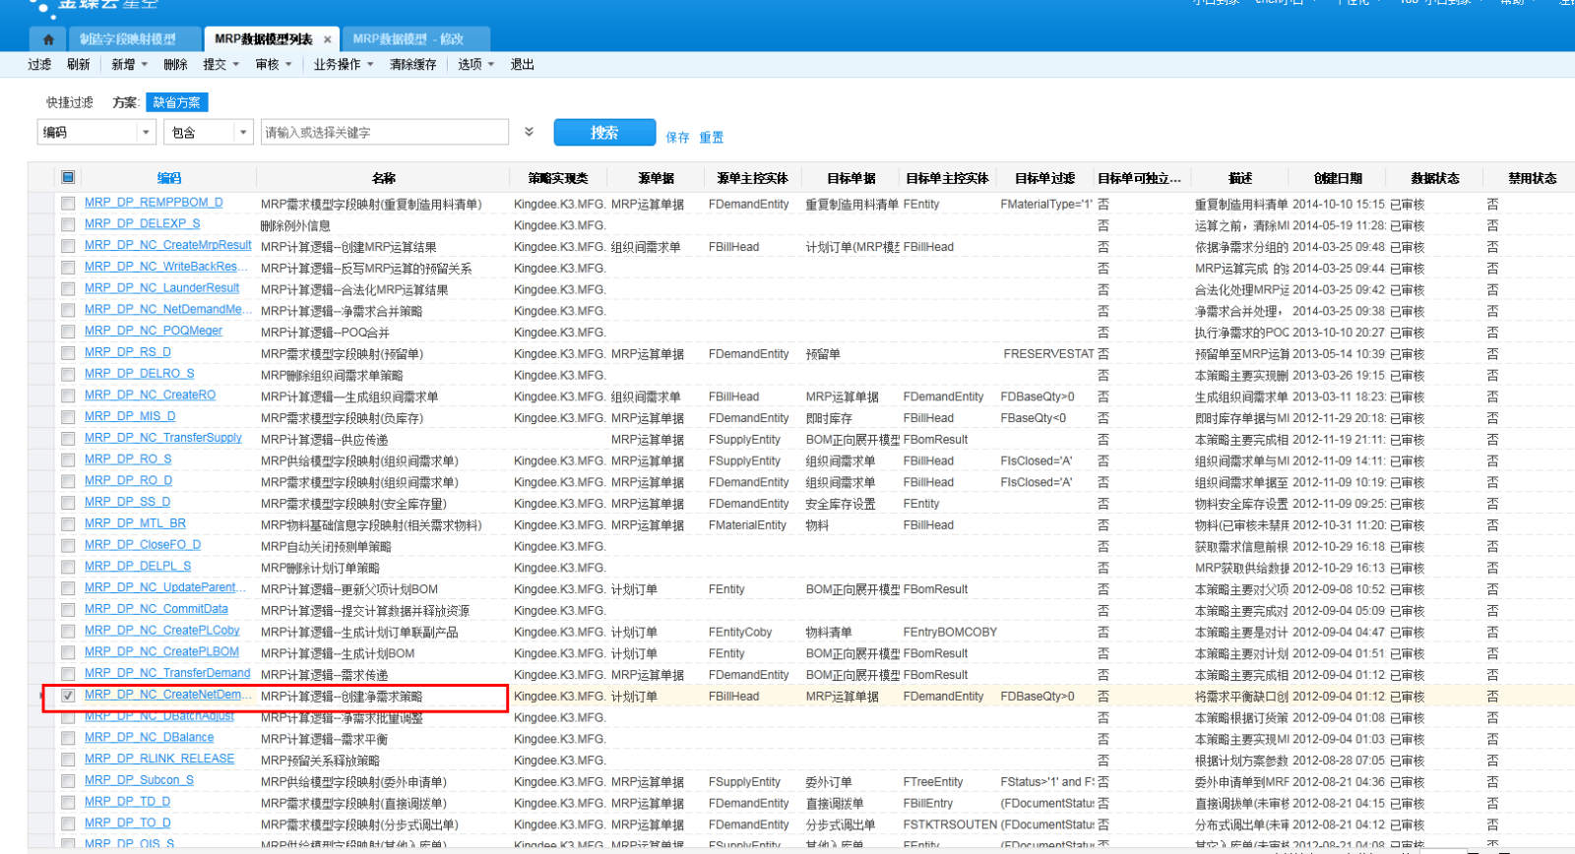Uncheck the MRP_DP_NC_CreateNetDem row checkbox
Screen dimensions: 1575x854
[x=68, y=696]
